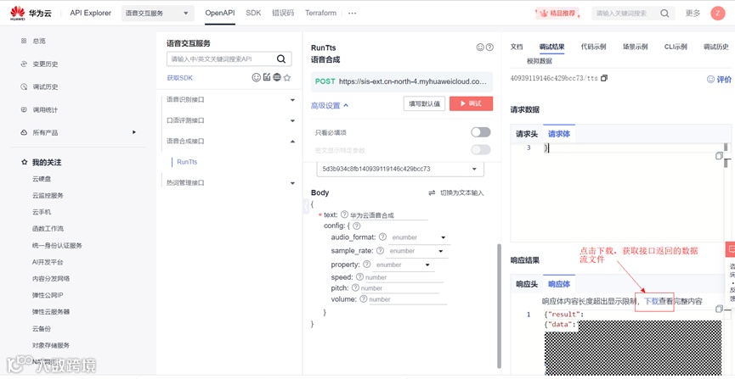Click the help icon next to sample_rate
Viewport: 735px width, 379px height.
point(380,251)
